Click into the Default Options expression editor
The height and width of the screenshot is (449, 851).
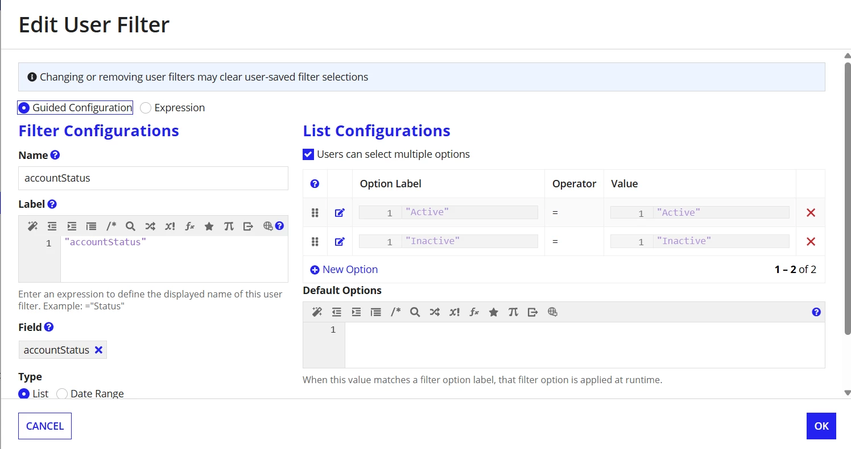point(585,345)
